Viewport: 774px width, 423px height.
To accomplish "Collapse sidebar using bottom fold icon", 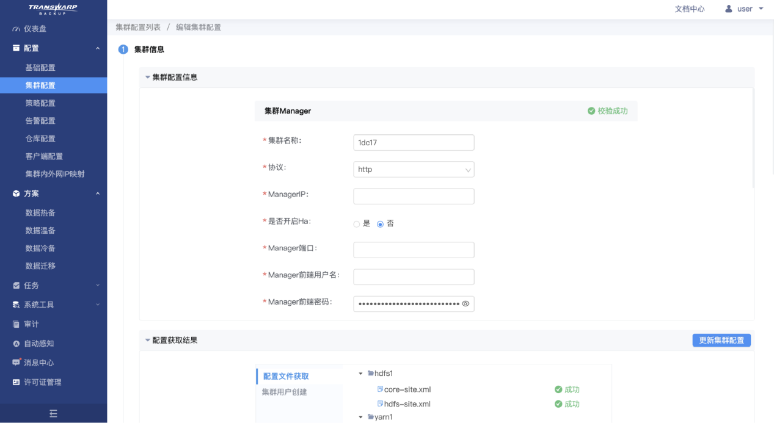I will (x=53, y=414).
